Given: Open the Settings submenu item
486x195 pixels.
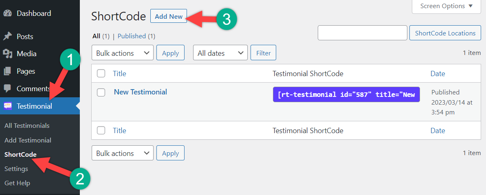Looking at the screenshot, I should (x=16, y=169).
